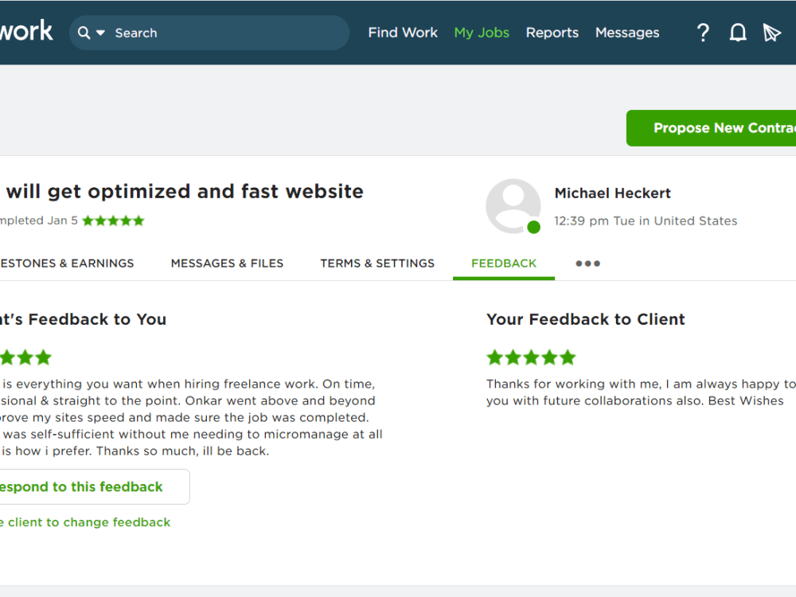Click the client name Michael Heckert
The width and height of the screenshot is (796, 597).
point(612,193)
